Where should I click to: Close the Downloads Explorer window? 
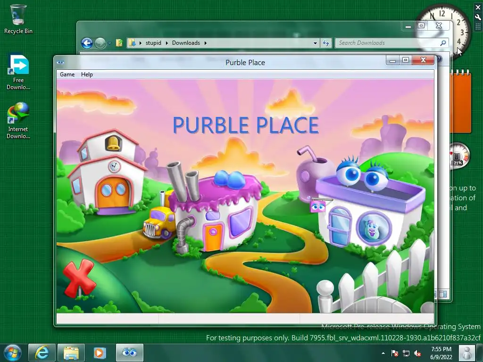point(439,26)
